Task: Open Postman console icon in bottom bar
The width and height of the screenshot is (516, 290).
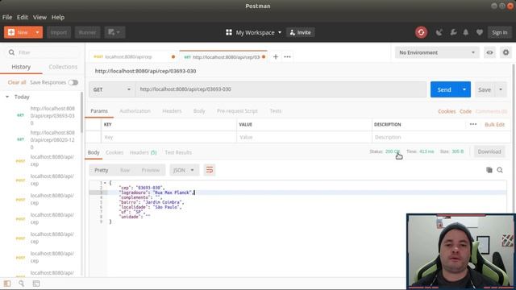Action: [36, 284]
